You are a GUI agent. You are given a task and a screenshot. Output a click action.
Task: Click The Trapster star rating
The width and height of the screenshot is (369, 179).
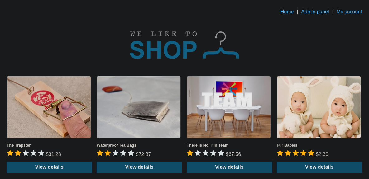point(26,153)
